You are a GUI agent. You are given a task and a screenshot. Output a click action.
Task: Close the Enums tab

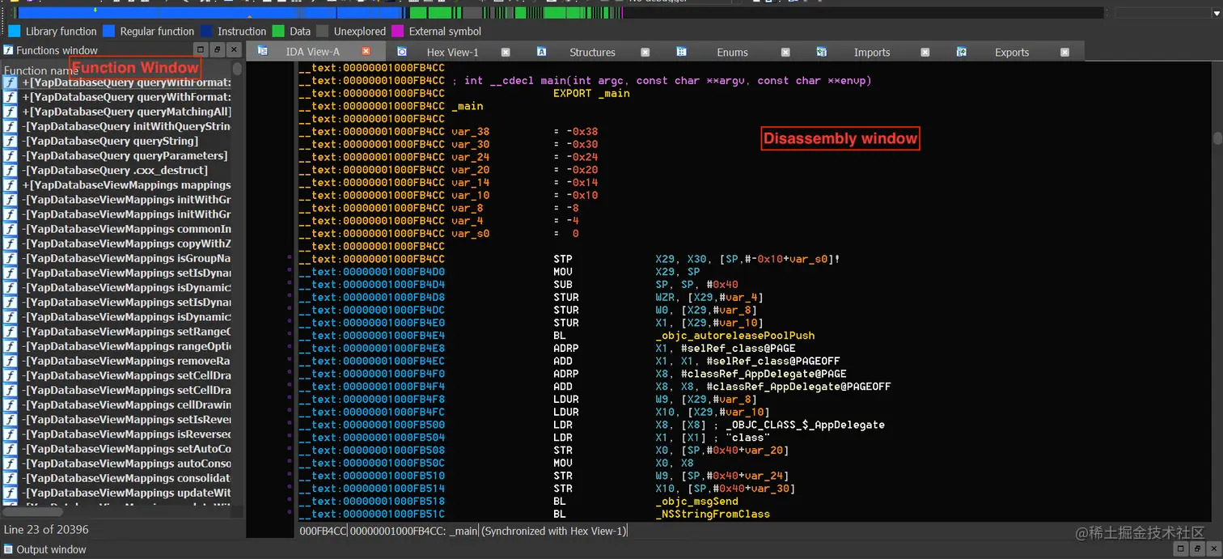click(785, 52)
